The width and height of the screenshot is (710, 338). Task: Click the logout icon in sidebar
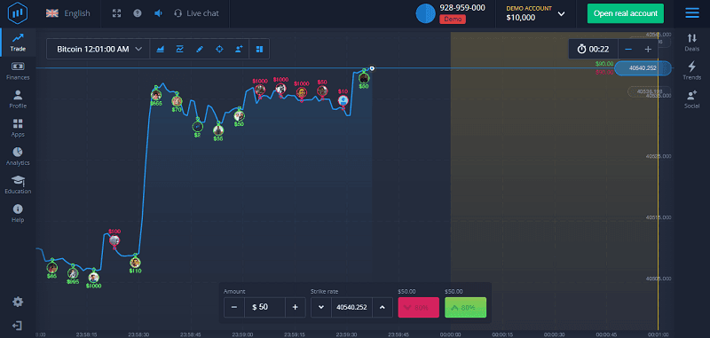[x=18, y=326]
